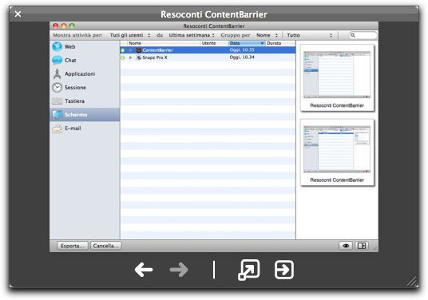Click the exit arrow-in-box icon
Screen dimensions: 428x300
[x=284, y=270]
